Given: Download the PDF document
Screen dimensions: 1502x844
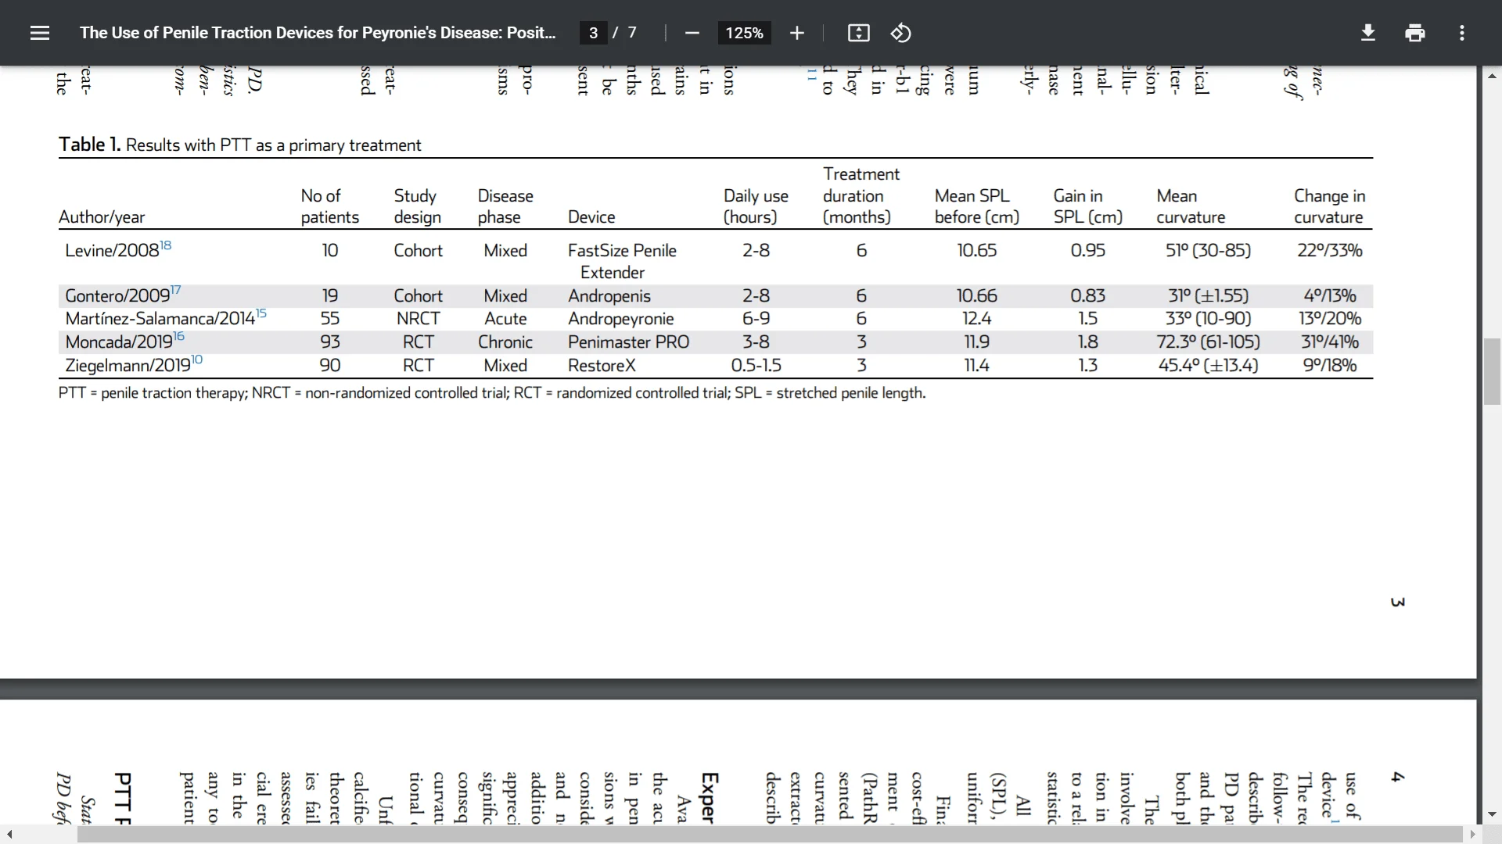Looking at the screenshot, I should pyautogui.click(x=1368, y=33).
